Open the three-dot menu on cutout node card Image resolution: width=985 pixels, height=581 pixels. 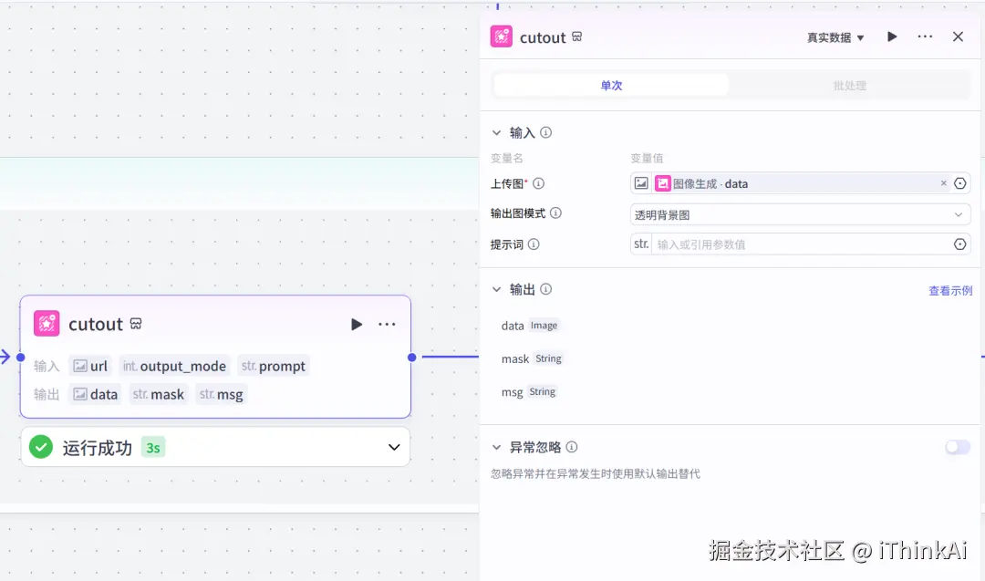(387, 324)
